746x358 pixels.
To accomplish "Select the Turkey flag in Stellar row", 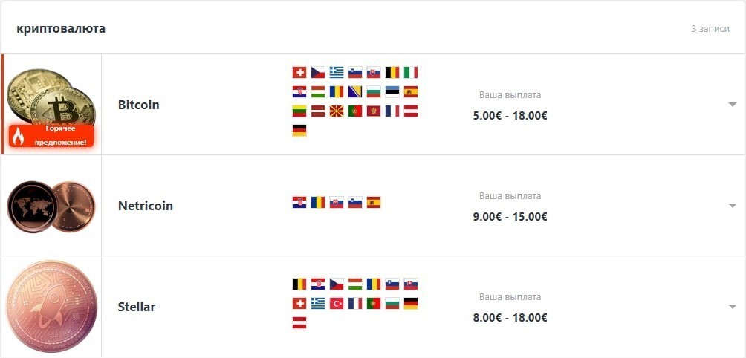I will coord(337,303).
